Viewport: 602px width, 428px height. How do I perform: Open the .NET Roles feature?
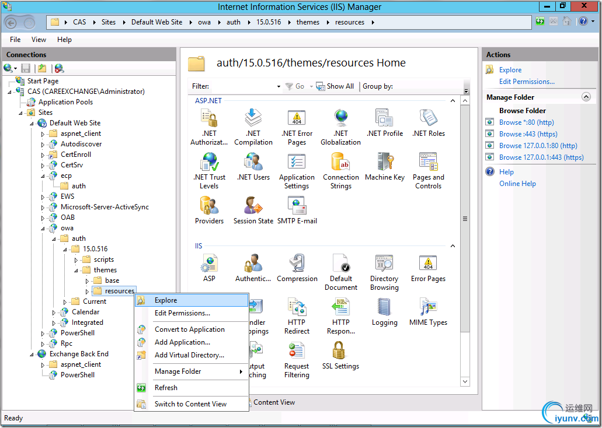[x=429, y=122]
